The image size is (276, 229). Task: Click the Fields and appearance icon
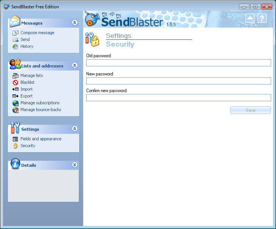[x=16, y=139]
